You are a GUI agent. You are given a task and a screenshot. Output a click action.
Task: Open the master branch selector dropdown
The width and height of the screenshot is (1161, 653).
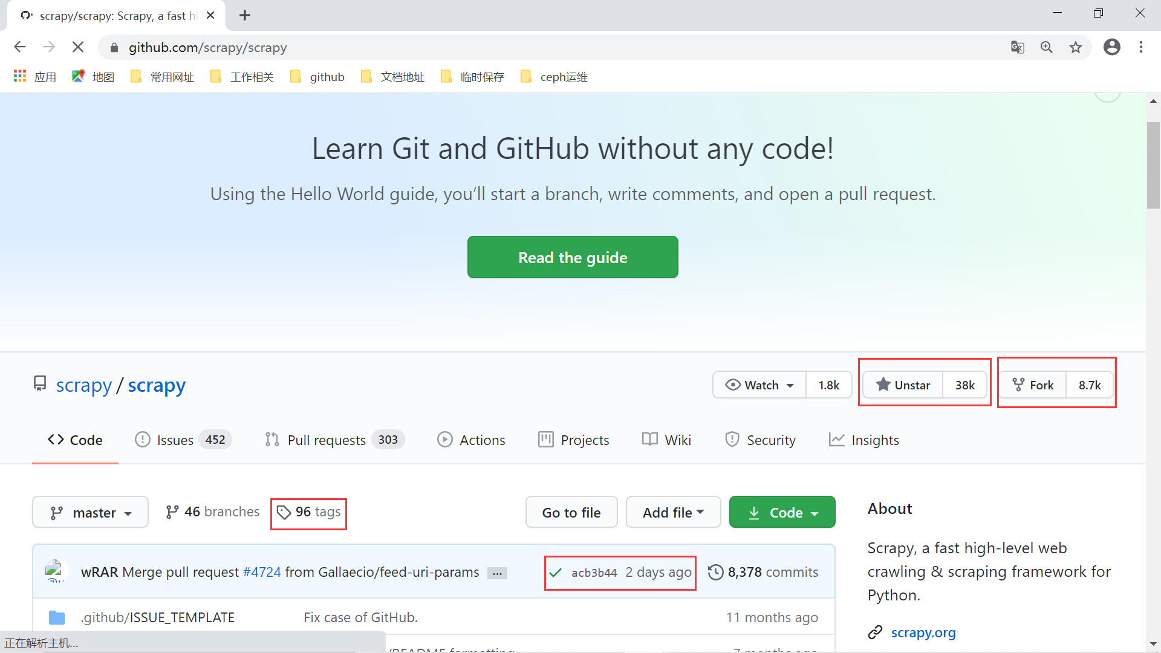click(x=90, y=512)
